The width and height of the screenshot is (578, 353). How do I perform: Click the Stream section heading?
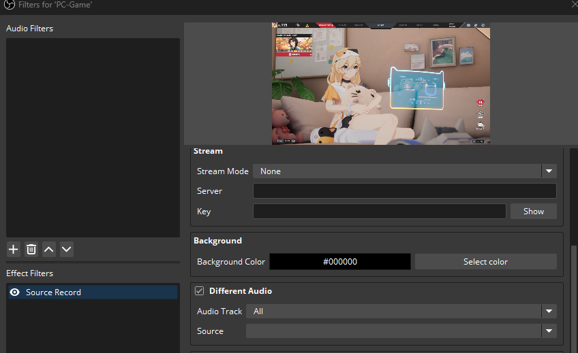pos(208,151)
